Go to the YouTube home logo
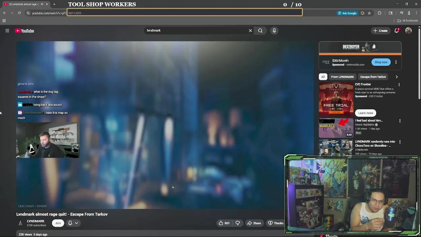Image resolution: width=421 pixels, height=237 pixels. click(x=24, y=31)
